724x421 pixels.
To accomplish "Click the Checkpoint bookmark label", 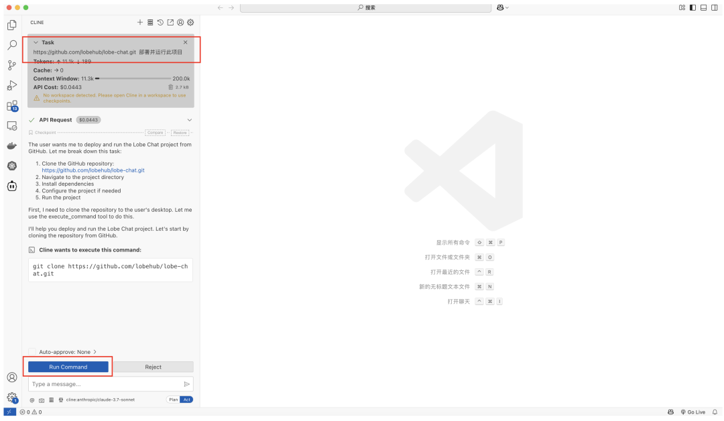I will [42, 133].
